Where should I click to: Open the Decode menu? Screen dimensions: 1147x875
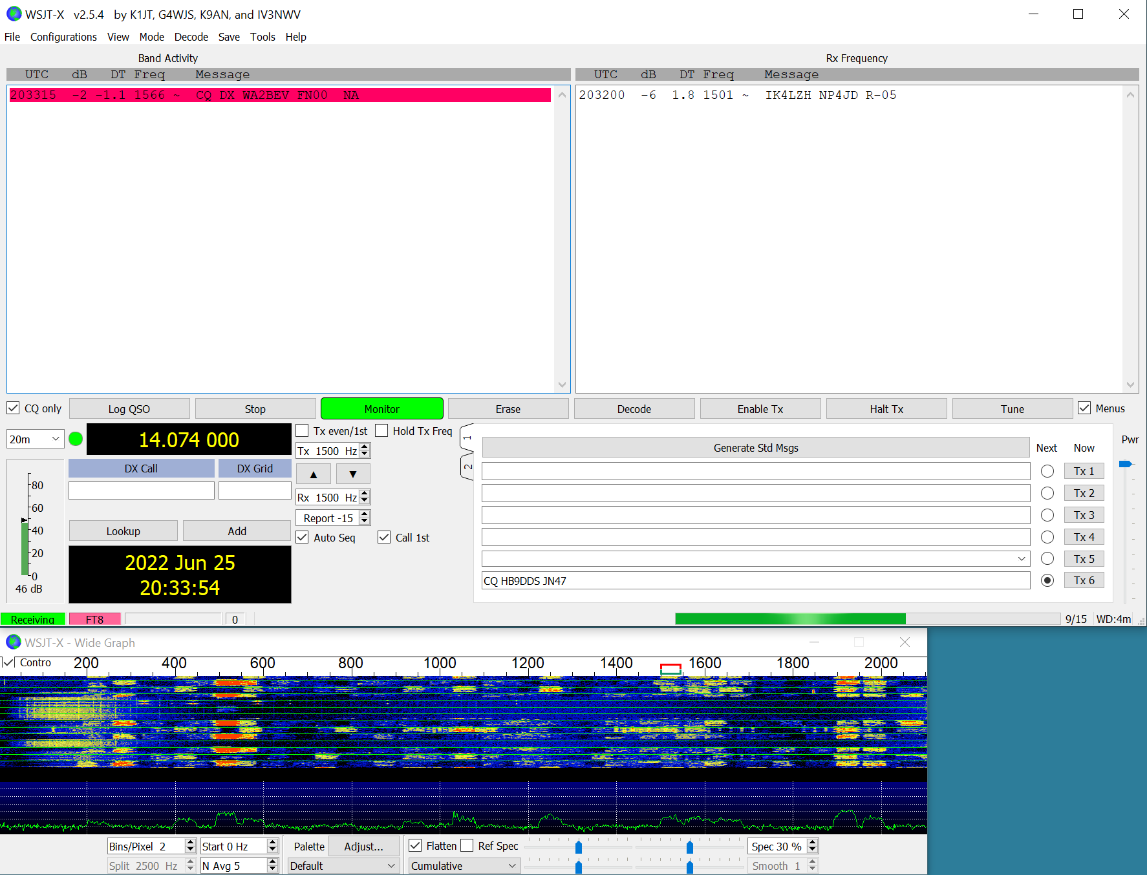(x=191, y=37)
